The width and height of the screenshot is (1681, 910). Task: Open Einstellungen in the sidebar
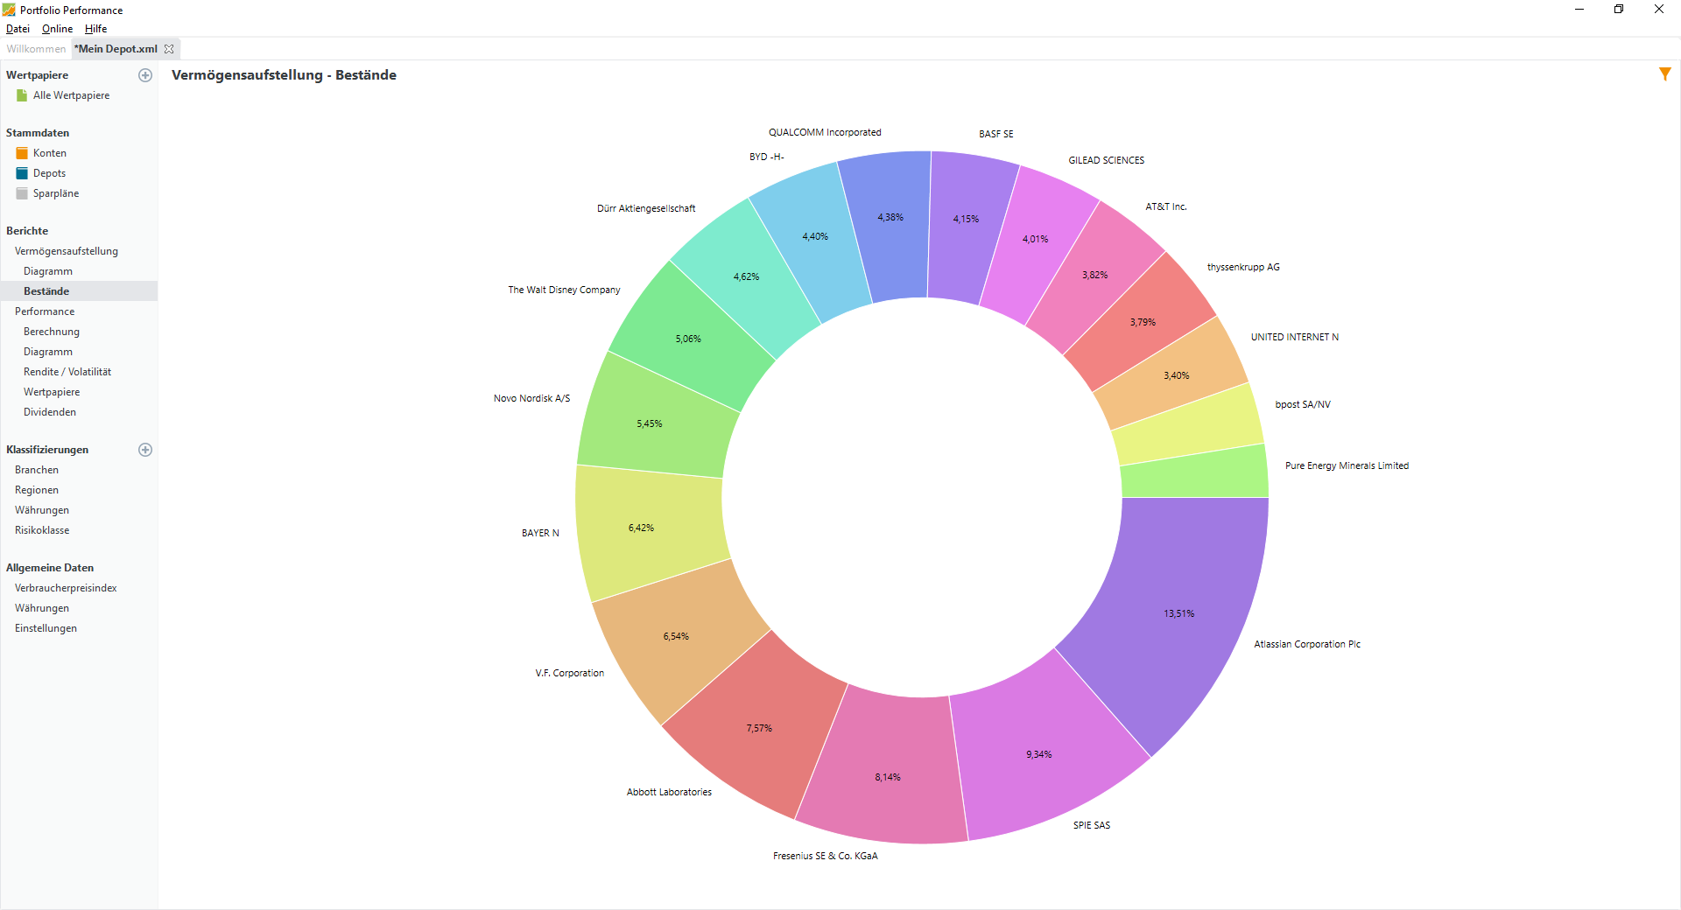(x=46, y=628)
